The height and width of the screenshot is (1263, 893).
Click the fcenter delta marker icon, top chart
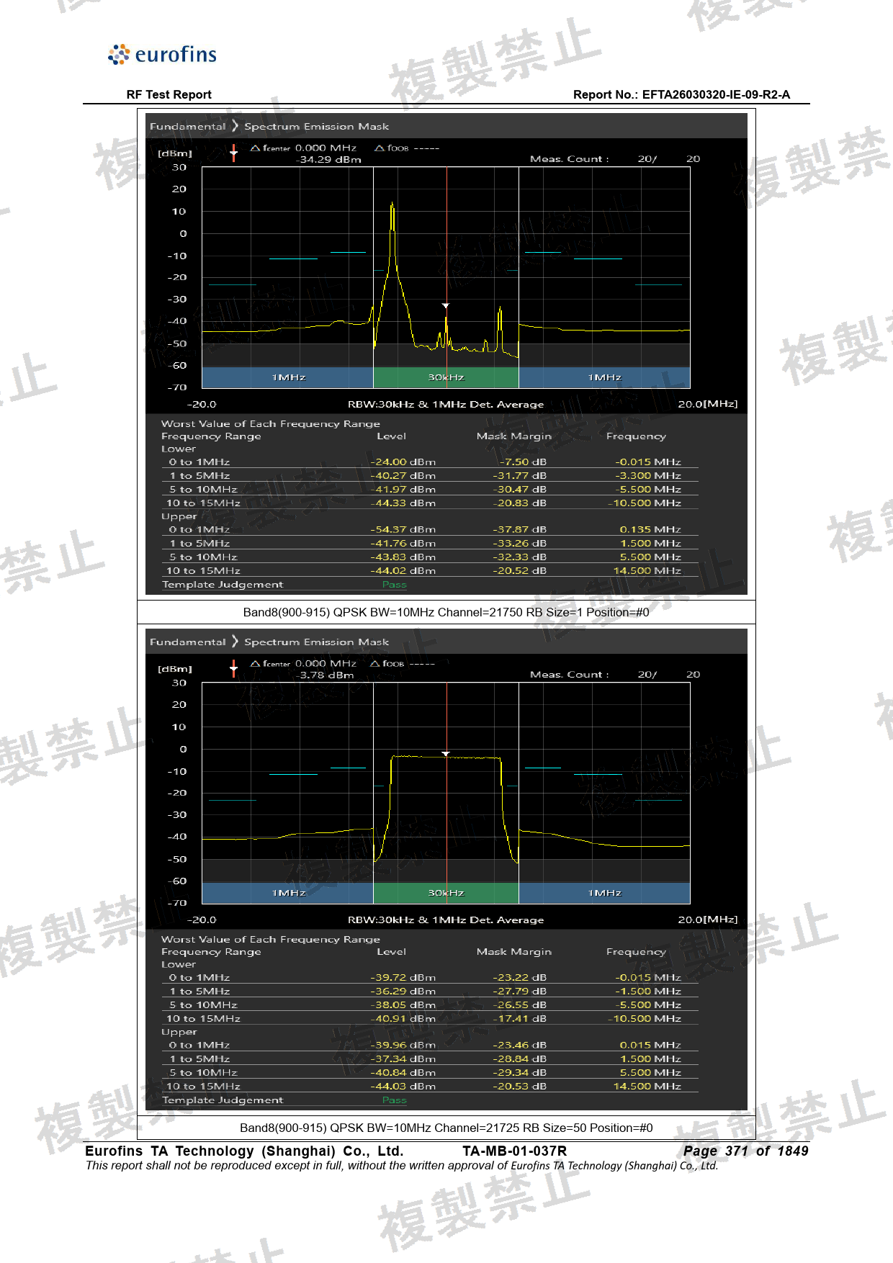tap(255, 148)
